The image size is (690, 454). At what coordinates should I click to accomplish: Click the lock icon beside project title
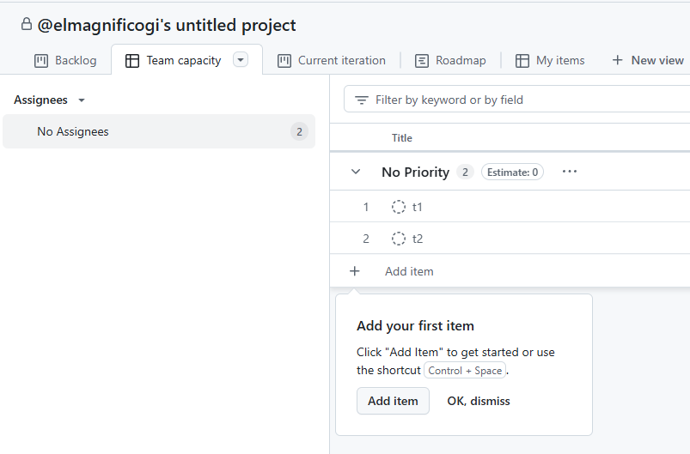[27, 25]
